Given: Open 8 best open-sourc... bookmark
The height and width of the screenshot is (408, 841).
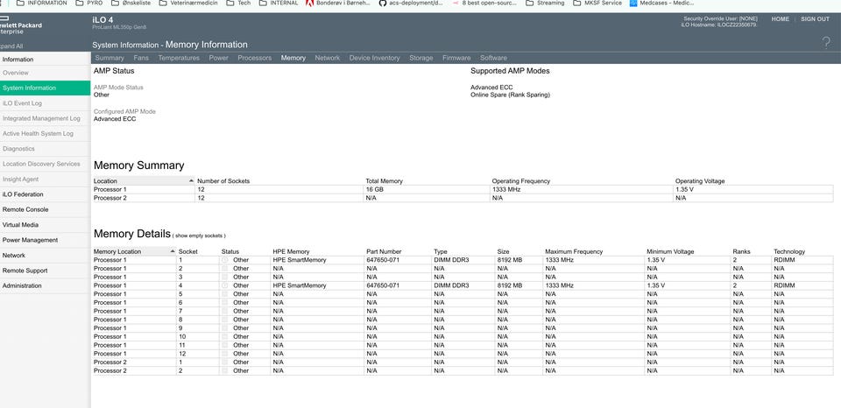Looking at the screenshot, I should point(484,4).
